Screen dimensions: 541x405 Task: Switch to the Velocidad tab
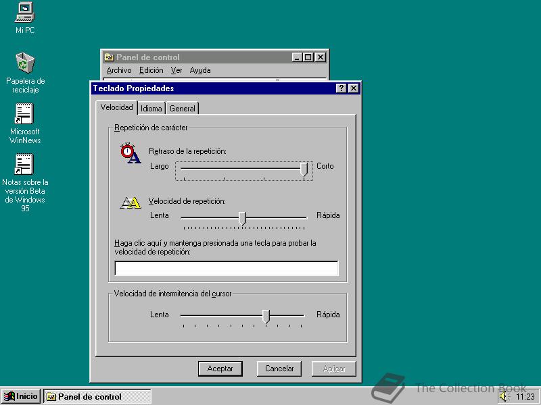click(116, 107)
